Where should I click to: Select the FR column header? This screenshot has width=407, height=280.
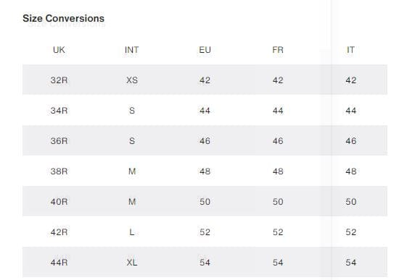278,50
